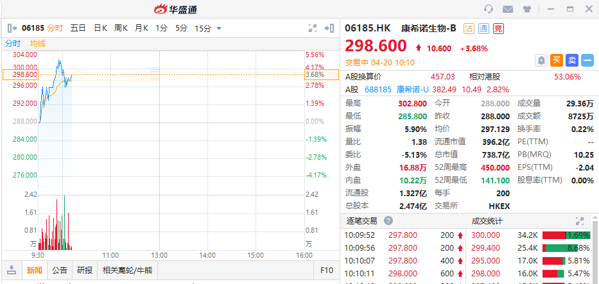Remove stock from watchlist minus button
Screen dimensions: 599x284
[587, 60]
